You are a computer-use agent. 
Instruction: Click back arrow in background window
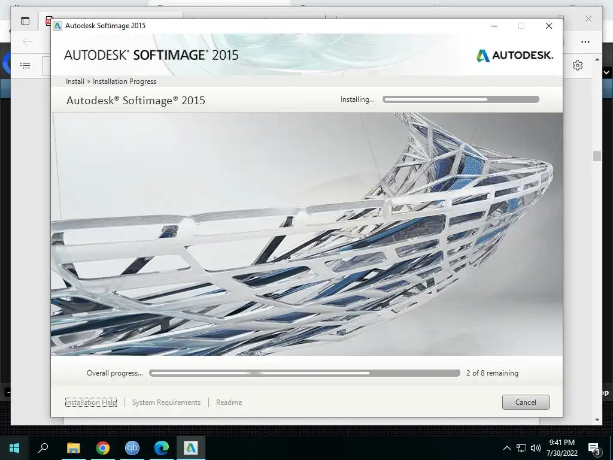click(x=27, y=41)
